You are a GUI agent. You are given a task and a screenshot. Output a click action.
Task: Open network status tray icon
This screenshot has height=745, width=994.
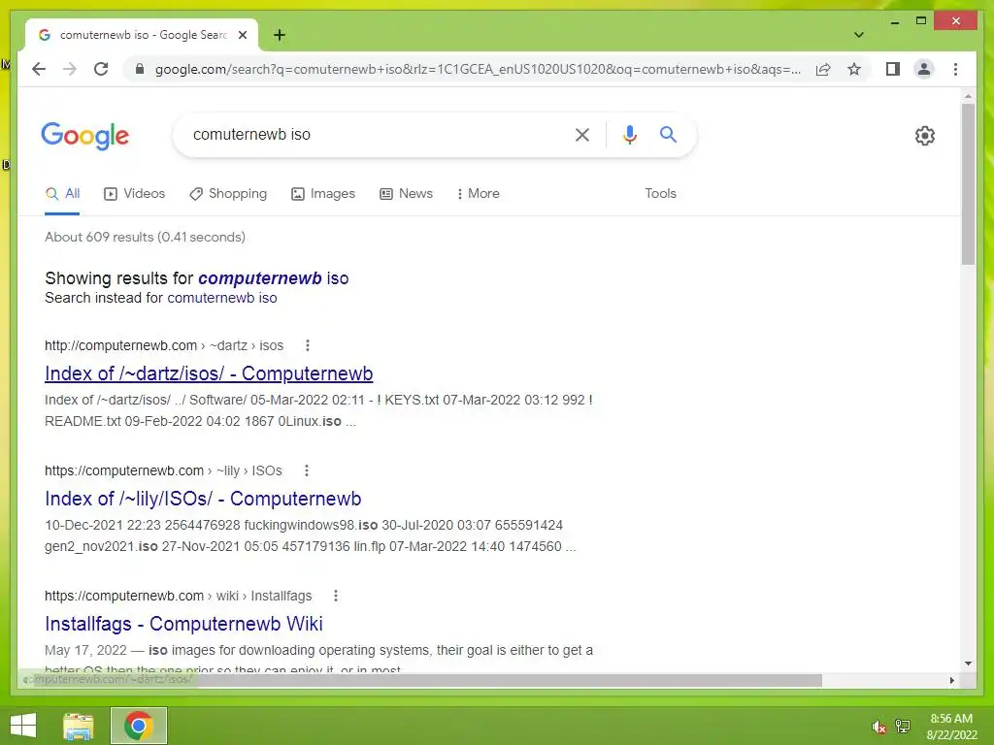pos(903,726)
